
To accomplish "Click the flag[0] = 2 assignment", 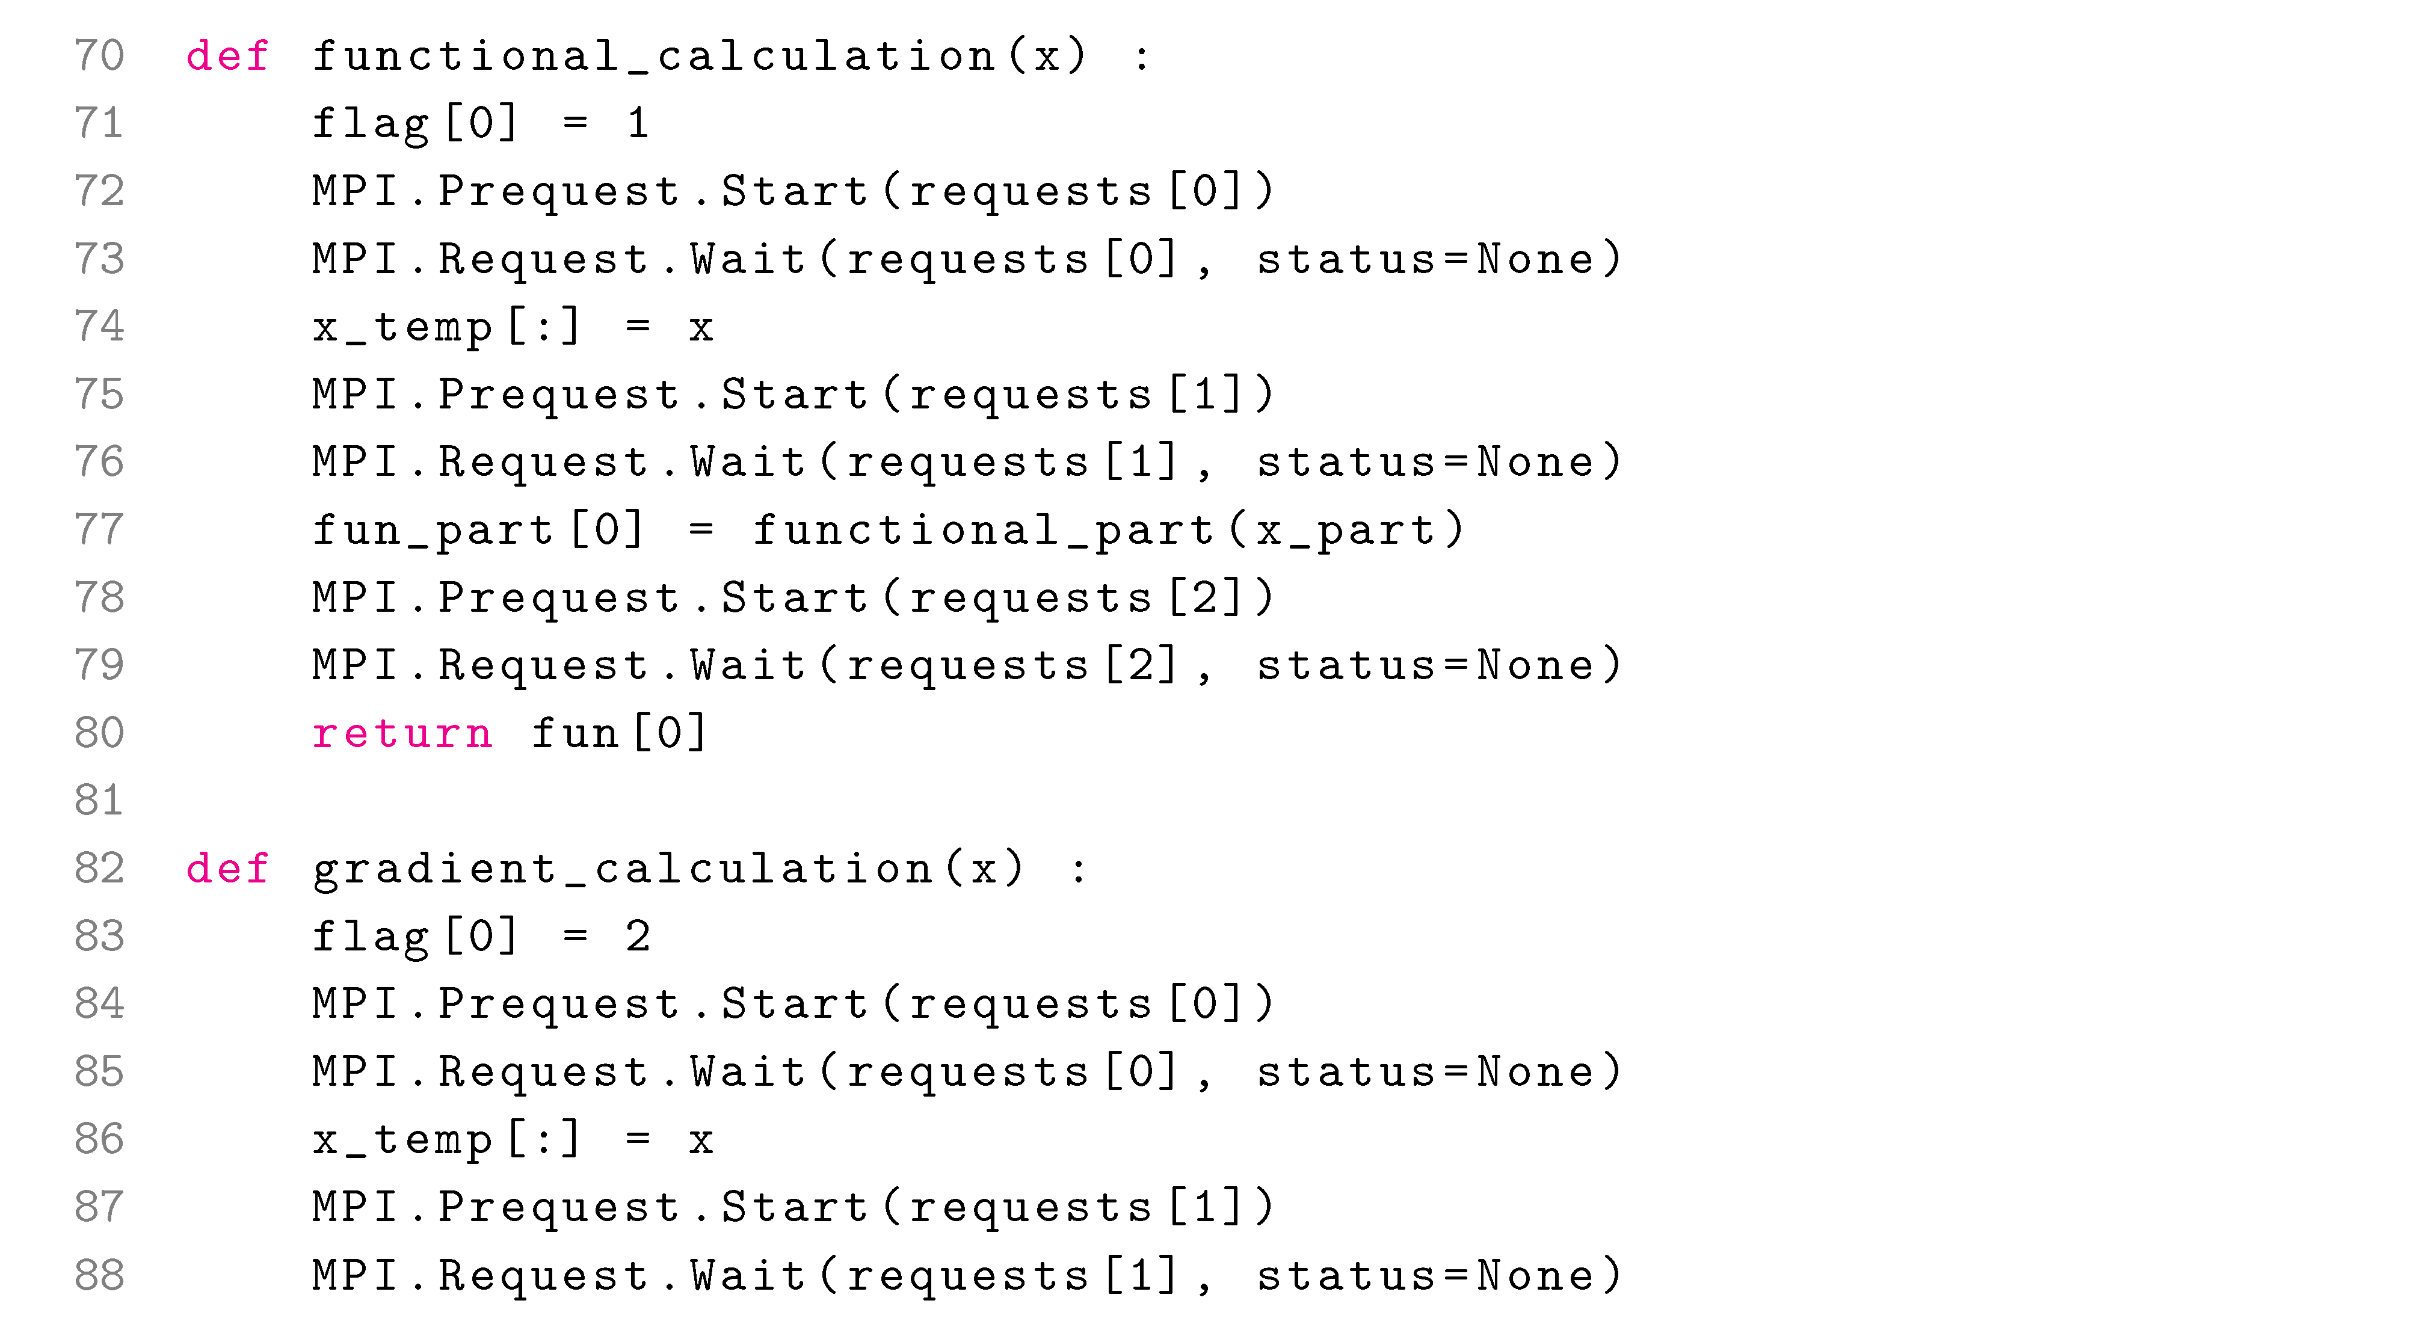I will click(479, 937).
